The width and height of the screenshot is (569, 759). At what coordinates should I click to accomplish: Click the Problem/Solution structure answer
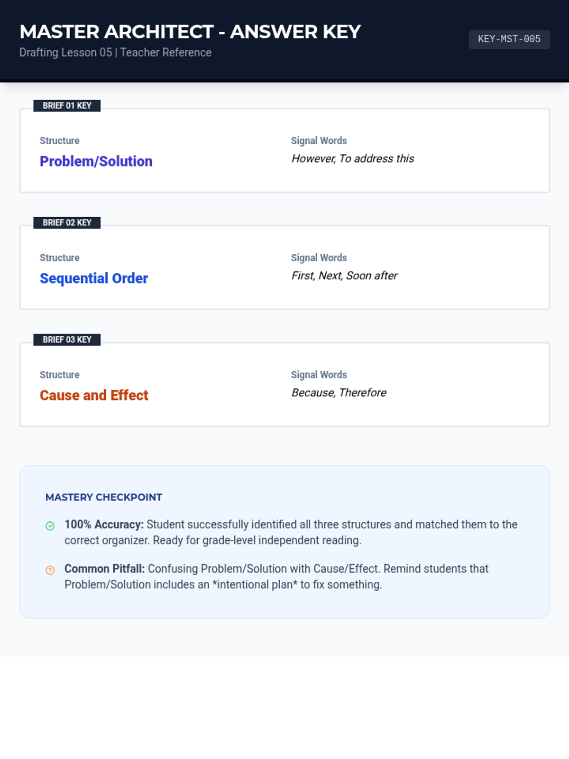tap(96, 161)
